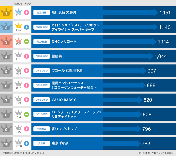Click pink up arrow beside 無印良品 文房具
176x156 pixels.
pyautogui.click(x=27, y=13)
